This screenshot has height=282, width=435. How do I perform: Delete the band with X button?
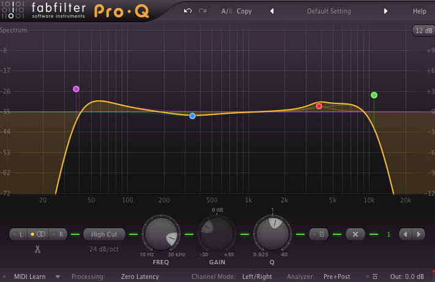(355, 234)
